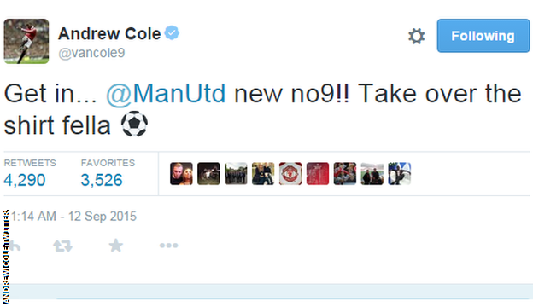Screen dimensions: 533x307
Task: Click the soccer ball emoji
Action: coord(134,124)
